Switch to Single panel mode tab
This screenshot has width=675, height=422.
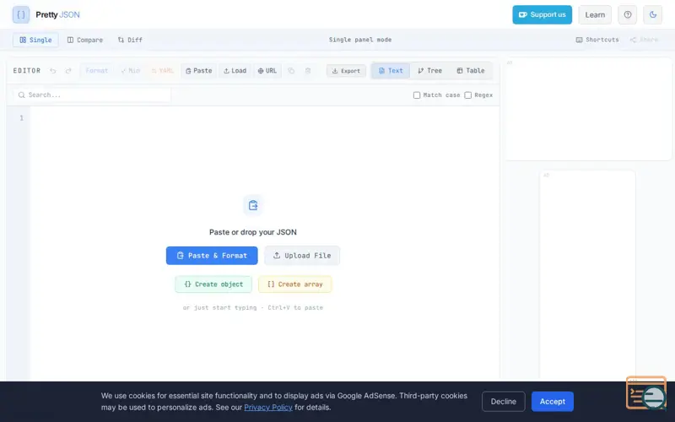click(x=35, y=40)
